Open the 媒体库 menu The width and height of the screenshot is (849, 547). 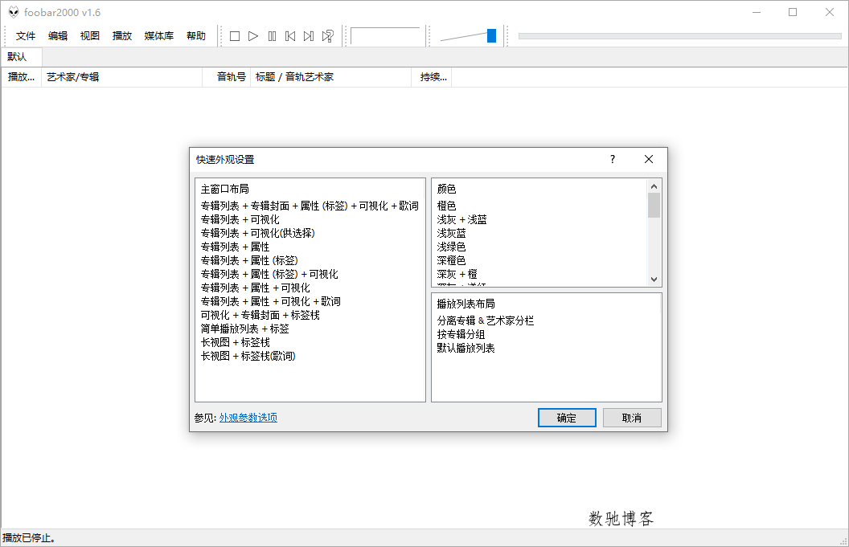[x=158, y=36]
